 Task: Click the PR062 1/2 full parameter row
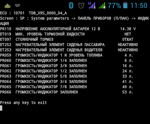(x=66, y=71)
